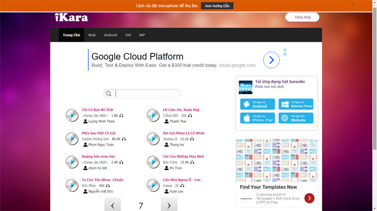This screenshot has width=377, height=211.
Task: Switch to Android tab
Action: (110, 35)
